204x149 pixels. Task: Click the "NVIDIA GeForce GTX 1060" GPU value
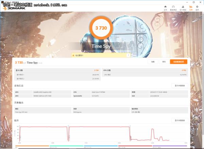[42, 96]
